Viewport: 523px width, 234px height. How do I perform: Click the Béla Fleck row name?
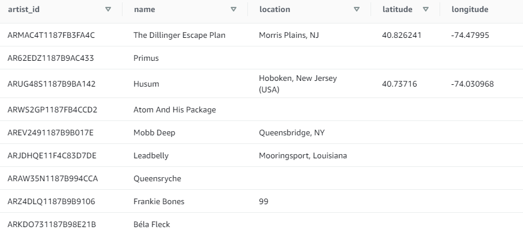point(152,224)
